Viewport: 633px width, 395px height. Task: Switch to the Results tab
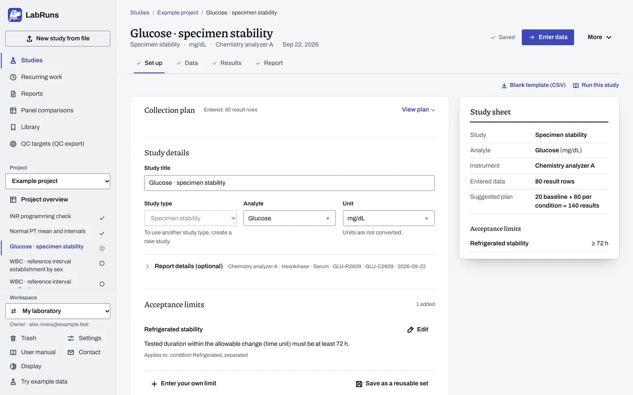[x=227, y=63]
